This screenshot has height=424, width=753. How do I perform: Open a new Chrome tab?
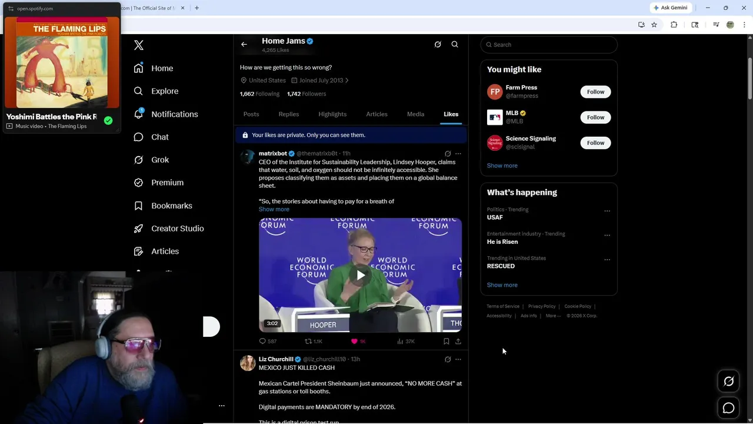click(x=196, y=8)
